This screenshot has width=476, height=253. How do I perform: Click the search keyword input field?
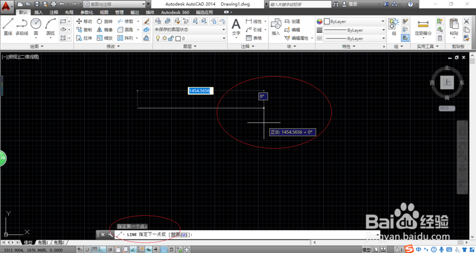(x=299, y=4)
